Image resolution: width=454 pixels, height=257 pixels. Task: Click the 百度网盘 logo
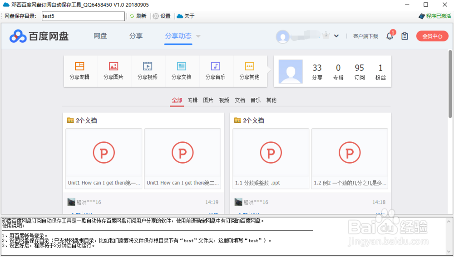(x=39, y=36)
